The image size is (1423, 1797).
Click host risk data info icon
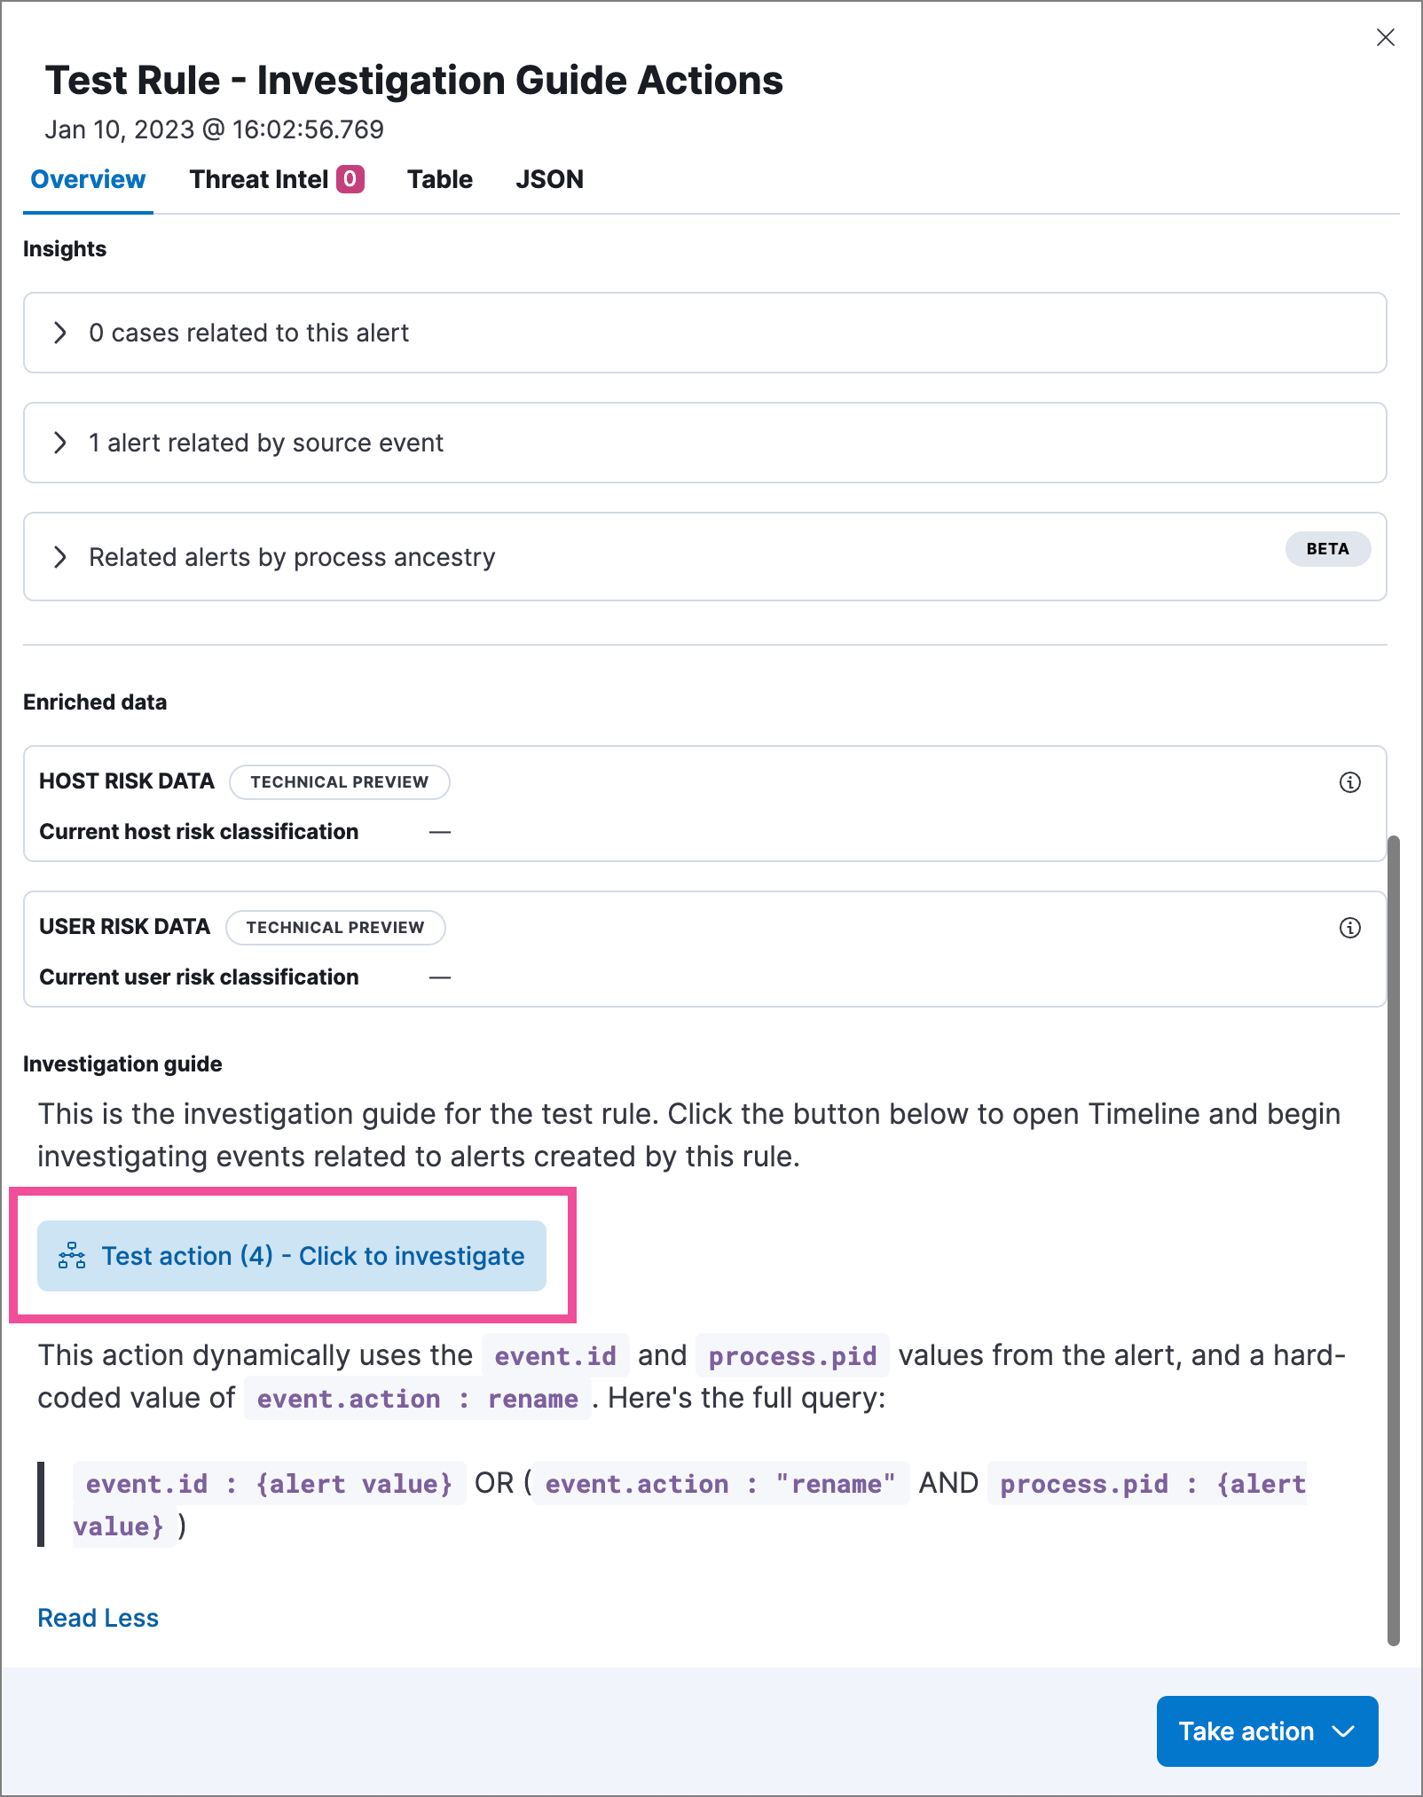(1349, 782)
